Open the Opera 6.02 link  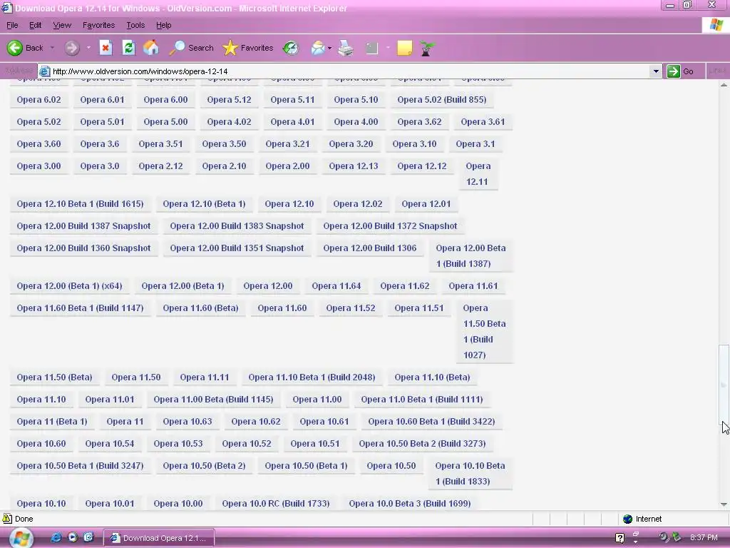pyautogui.click(x=38, y=99)
